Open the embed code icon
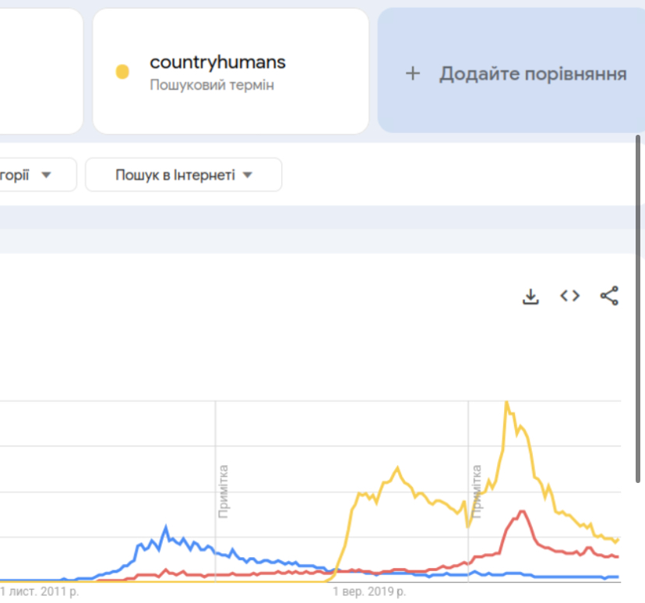This screenshot has height=603, width=645. pos(569,296)
